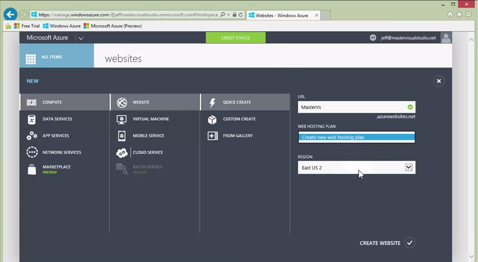Viewport: 478px width, 262px height.
Task: Open Microsoft Azure (Preview) bookmark
Action: pos(112,26)
